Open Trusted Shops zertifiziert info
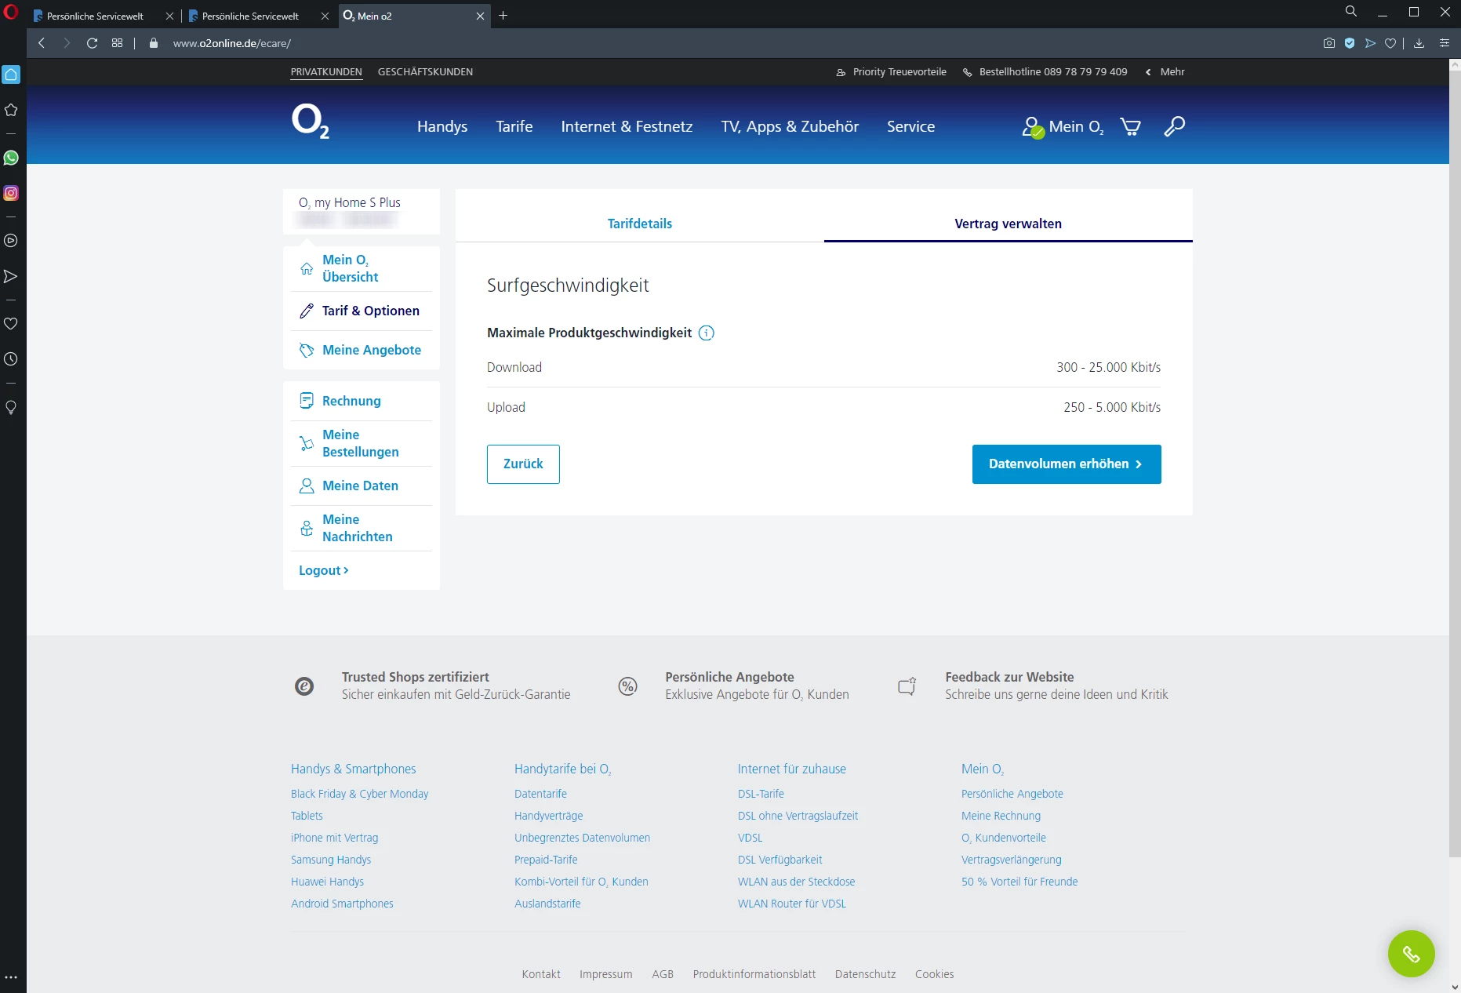Image resolution: width=1461 pixels, height=993 pixels. (433, 686)
